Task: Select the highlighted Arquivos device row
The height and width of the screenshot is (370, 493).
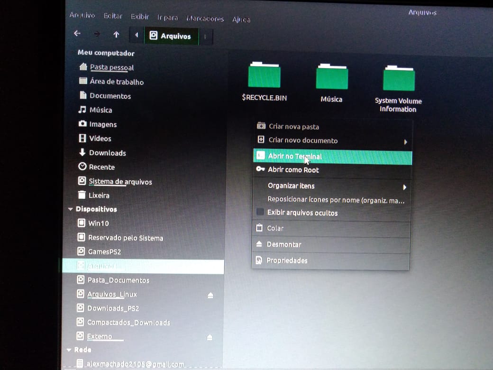Action: [x=143, y=266]
